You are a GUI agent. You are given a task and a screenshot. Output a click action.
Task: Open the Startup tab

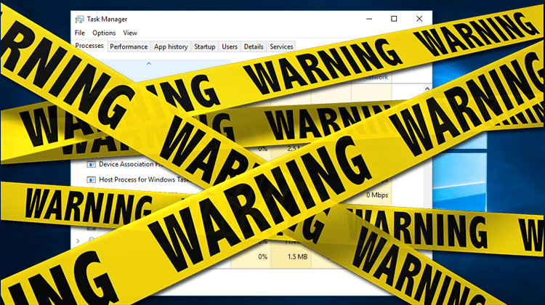[204, 46]
